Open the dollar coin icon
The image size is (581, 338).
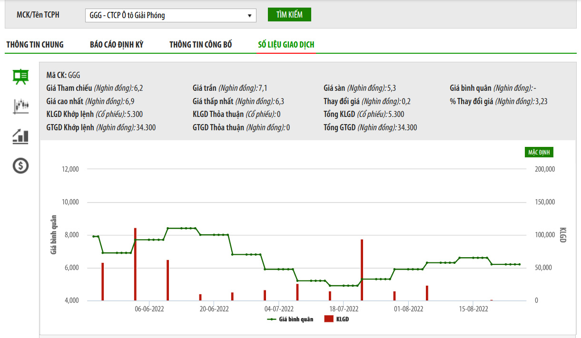click(x=20, y=165)
